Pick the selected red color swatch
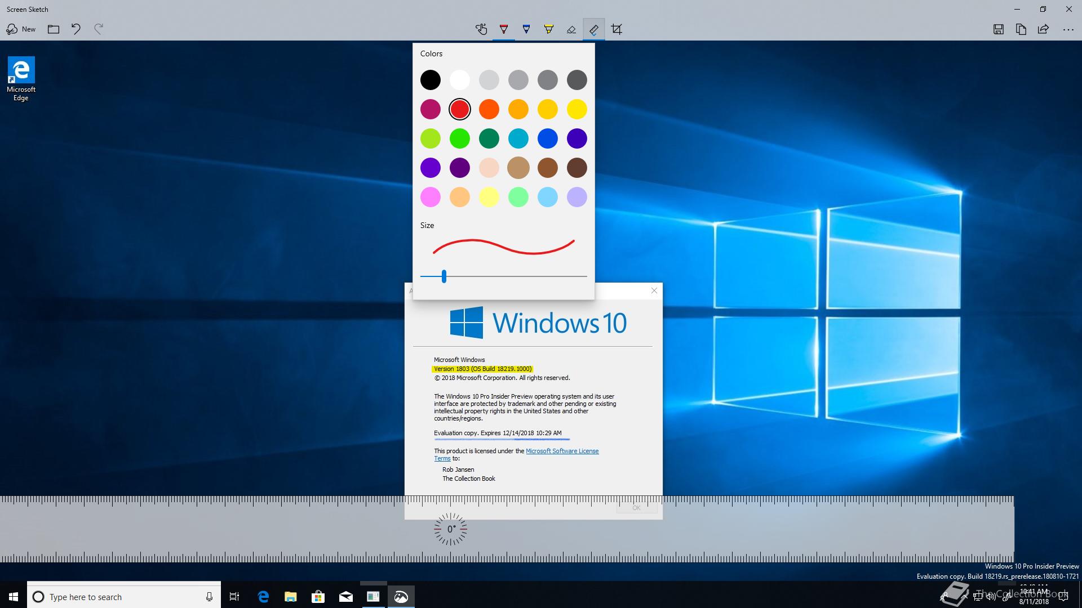The width and height of the screenshot is (1082, 608). point(460,109)
